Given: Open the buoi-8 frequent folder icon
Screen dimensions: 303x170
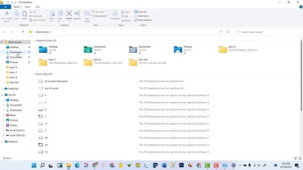Looking at the screenshot, I should (x=88, y=62).
